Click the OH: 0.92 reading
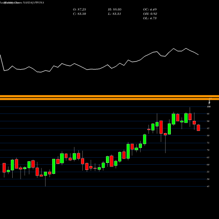Image resolution: width=219 pixels, height=219 pixels. [x=150, y=14]
